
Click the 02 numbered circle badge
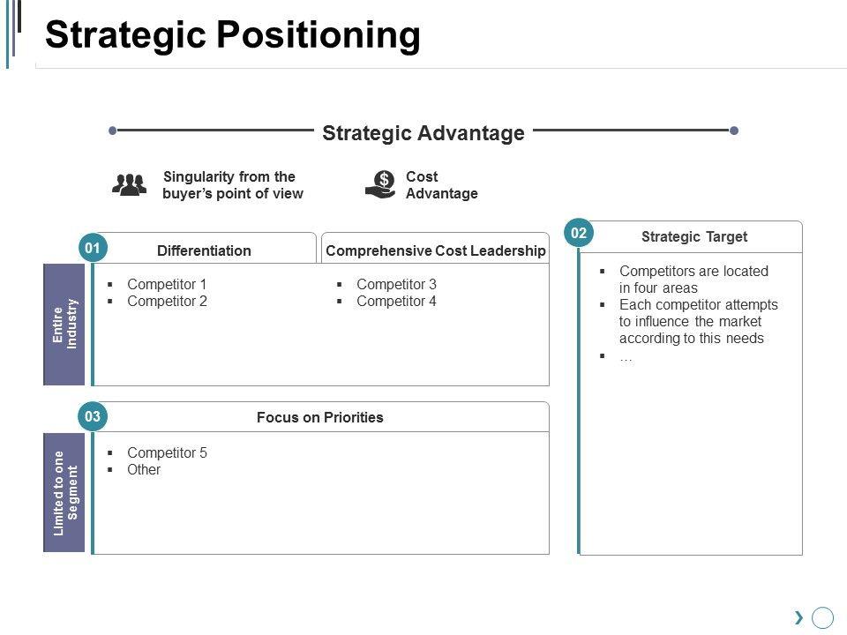[x=579, y=233]
